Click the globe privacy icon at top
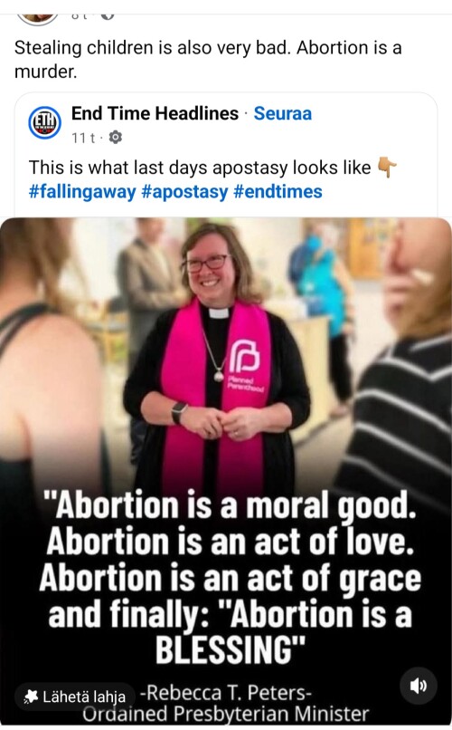 [108, 16]
